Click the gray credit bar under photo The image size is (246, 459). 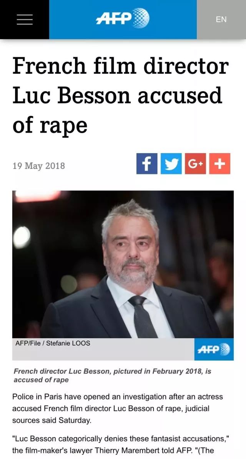click(103, 349)
